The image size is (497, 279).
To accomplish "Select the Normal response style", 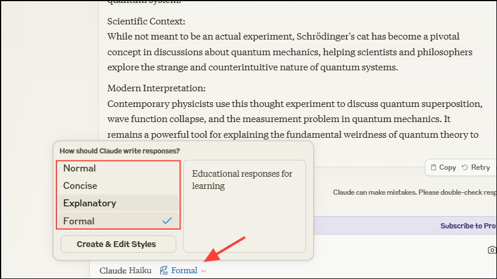I will tap(80, 169).
